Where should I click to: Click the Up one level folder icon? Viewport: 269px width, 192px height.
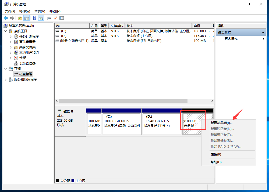coord(20,18)
